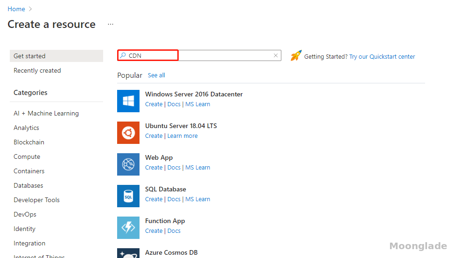Viewport: 454px width, 258px height.
Task: Open Databases category
Action: coord(28,185)
